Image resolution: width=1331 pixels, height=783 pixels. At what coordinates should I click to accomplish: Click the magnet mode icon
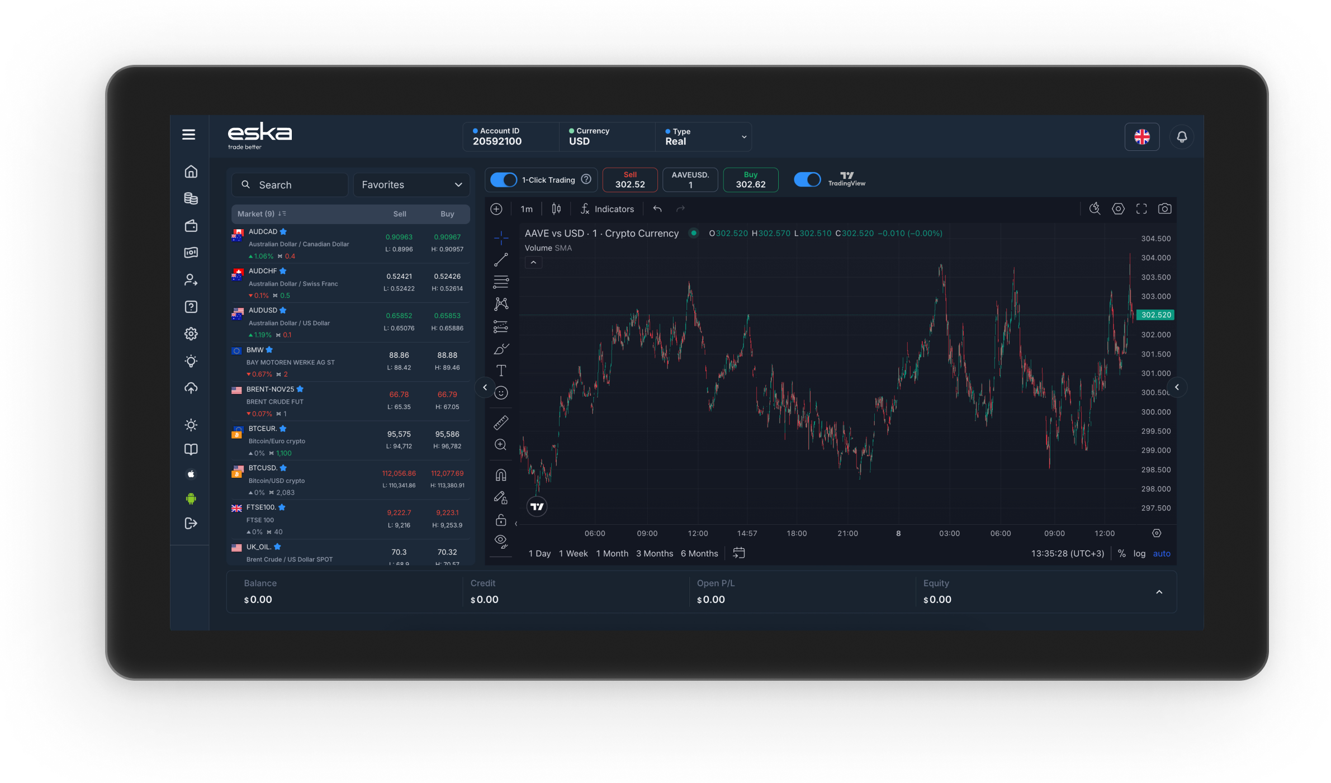click(x=501, y=475)
